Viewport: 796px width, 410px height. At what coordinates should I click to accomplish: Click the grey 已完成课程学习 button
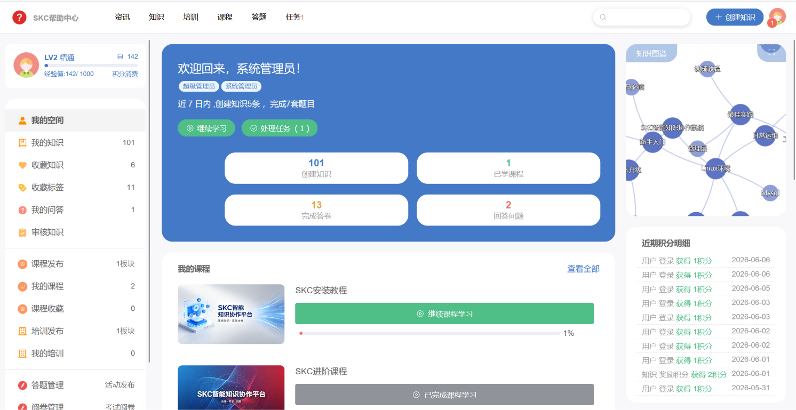444,395
